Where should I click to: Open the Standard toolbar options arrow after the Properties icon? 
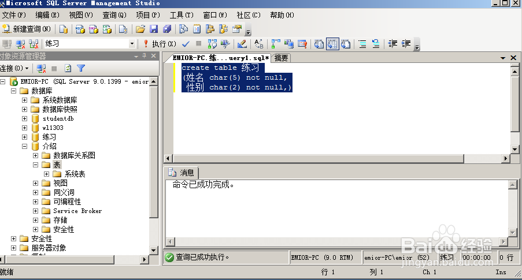[248, 32]
